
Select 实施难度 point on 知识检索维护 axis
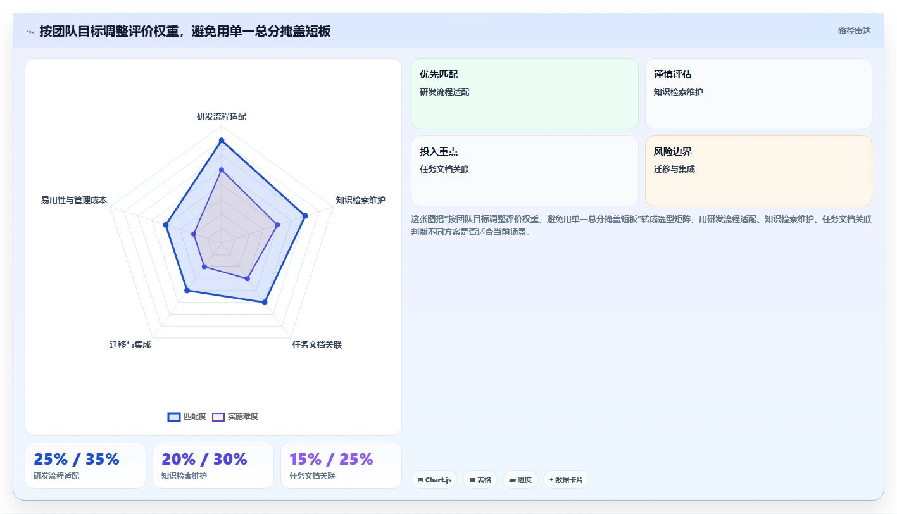pos(277,225)
